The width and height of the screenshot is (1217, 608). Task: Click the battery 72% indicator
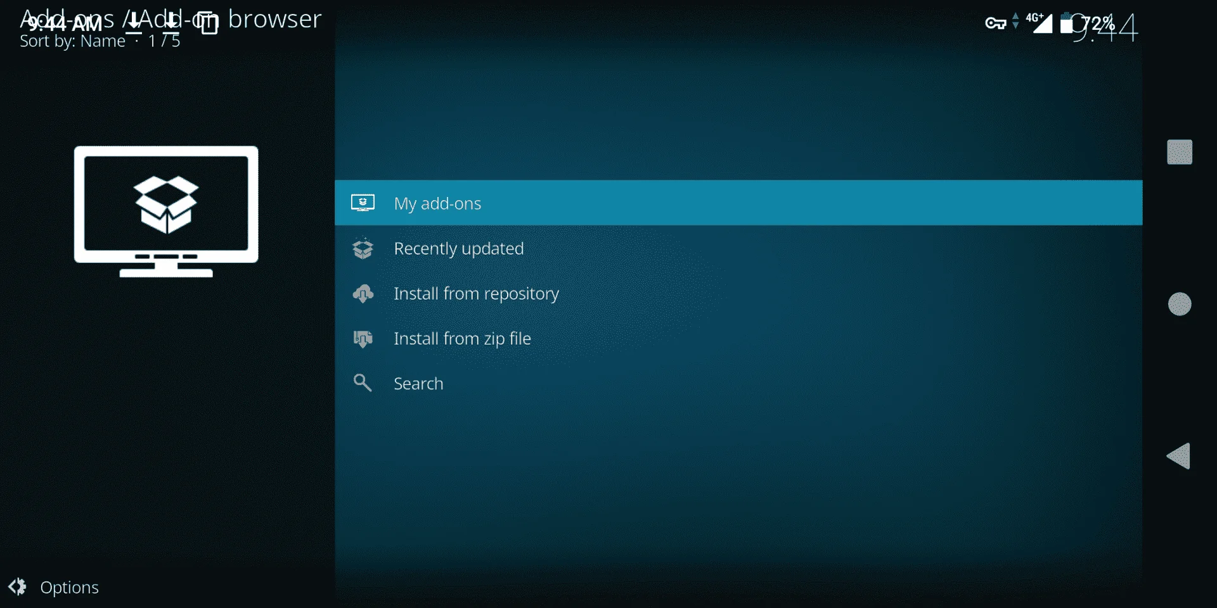[x=1088, y=23]
